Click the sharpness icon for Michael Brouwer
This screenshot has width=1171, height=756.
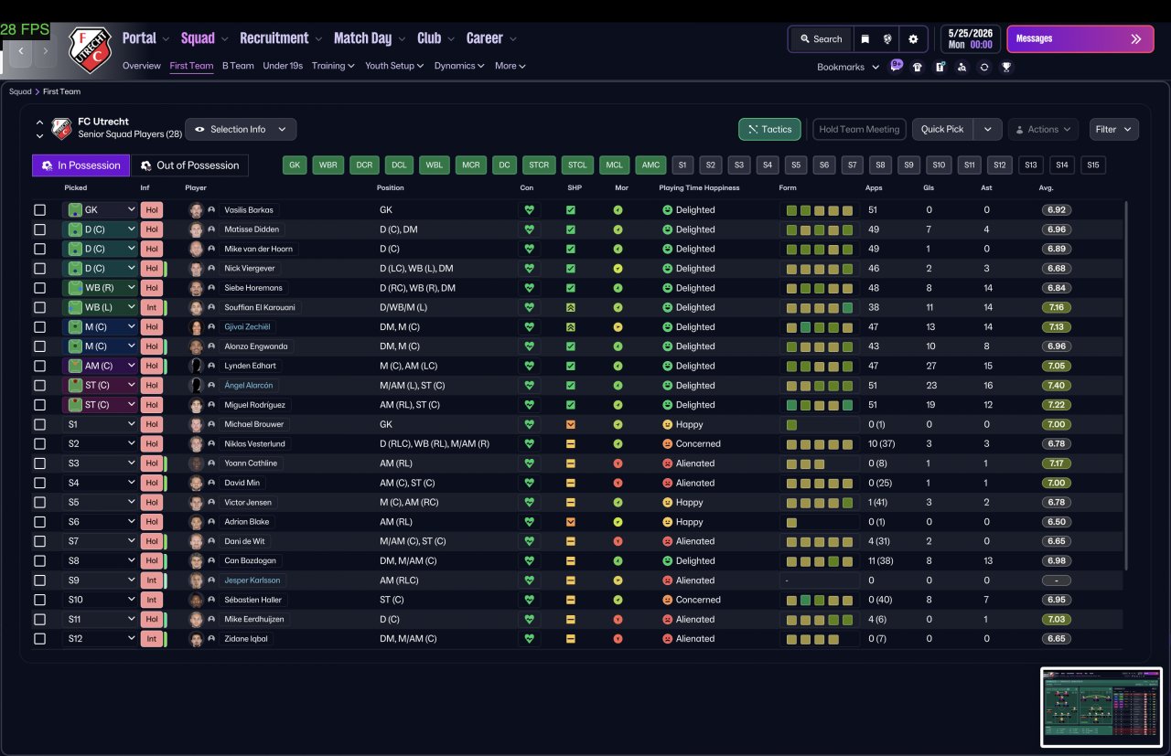coord(571,424)
